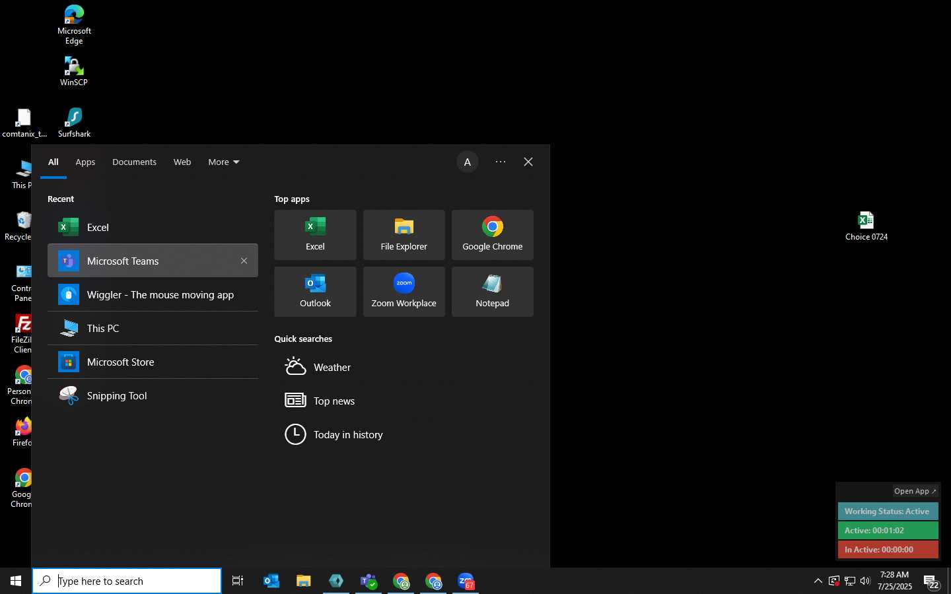Select the Surfshark desktop icon
The image size is (951, 594).
click(x=74, y=123)
